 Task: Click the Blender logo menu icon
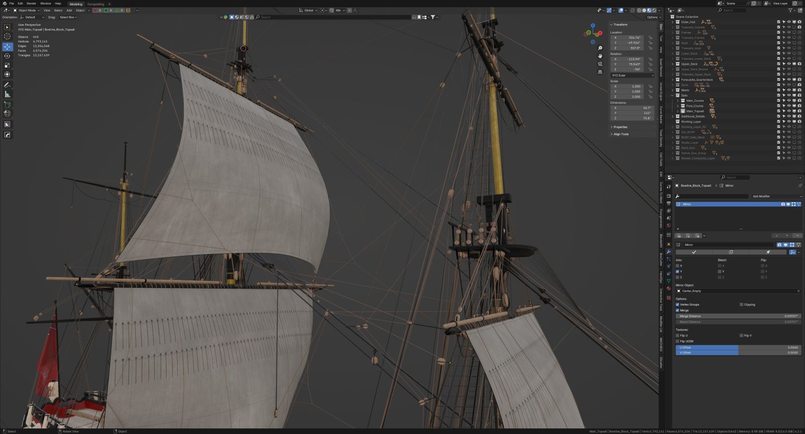(x=4, y=3)
